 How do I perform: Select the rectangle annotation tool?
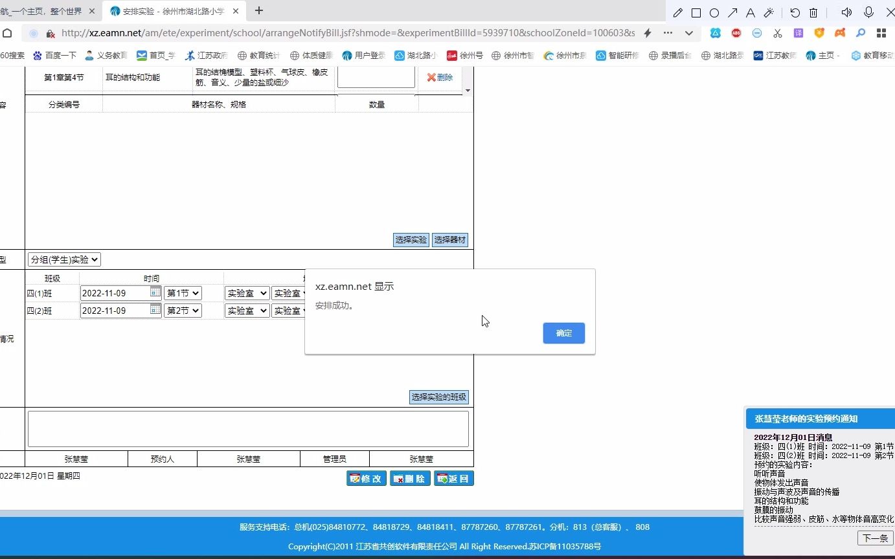[696, 13]
